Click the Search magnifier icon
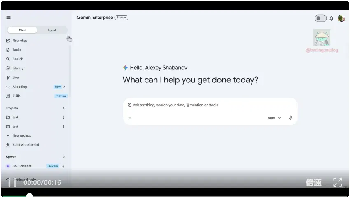The height and width of the screenshot is (197, 350). click(8, 59)
